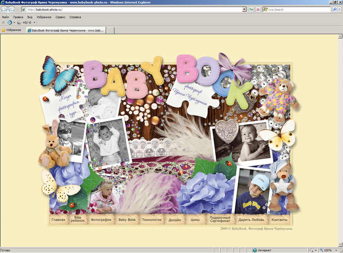Go back with the browser Back arrow
This screenshot has height=253, width=343.
point(4,10)
